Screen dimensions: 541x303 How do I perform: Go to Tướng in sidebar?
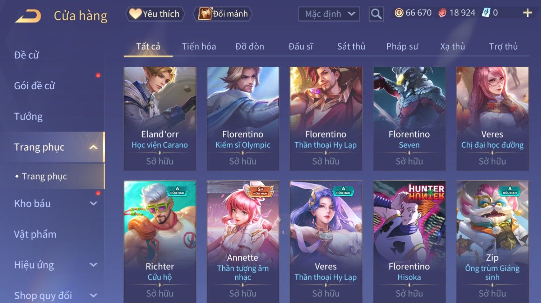[x=28, y=117]
